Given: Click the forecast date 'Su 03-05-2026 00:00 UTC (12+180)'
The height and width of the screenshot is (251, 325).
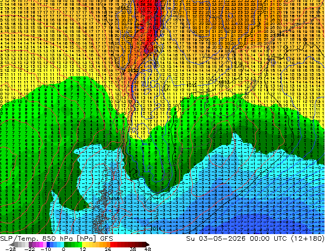Looking at the screenshot, I should 255,239.
